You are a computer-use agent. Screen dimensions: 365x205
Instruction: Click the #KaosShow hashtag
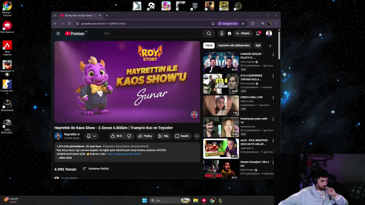(123, 146)
